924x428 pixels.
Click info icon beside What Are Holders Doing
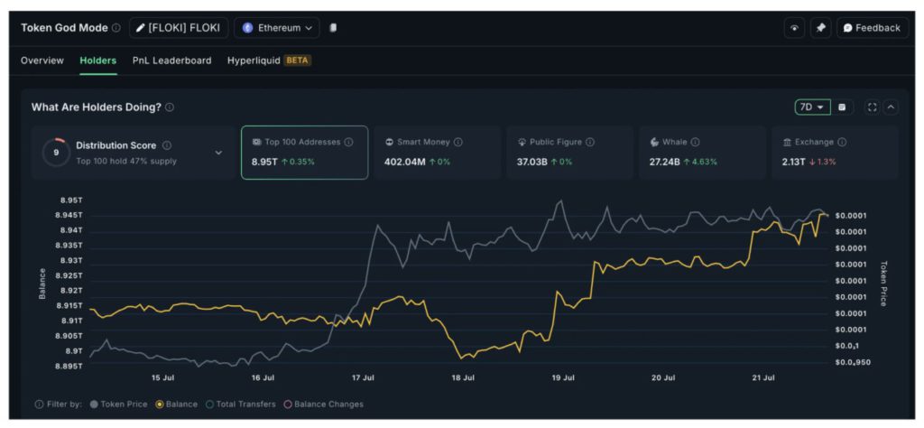tap(170, 107)
